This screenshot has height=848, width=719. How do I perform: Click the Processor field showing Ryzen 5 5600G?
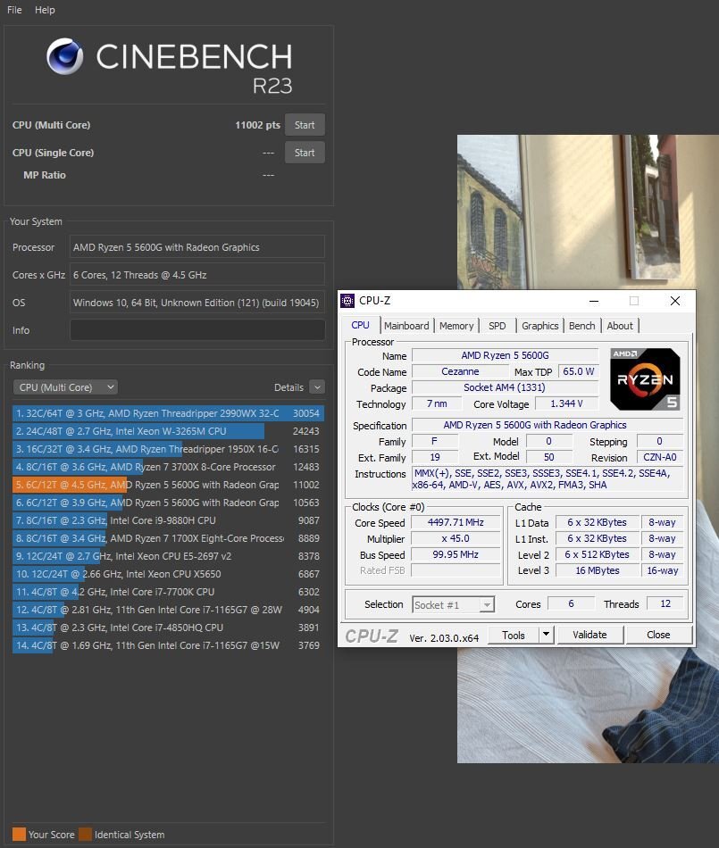pos(197,247)
